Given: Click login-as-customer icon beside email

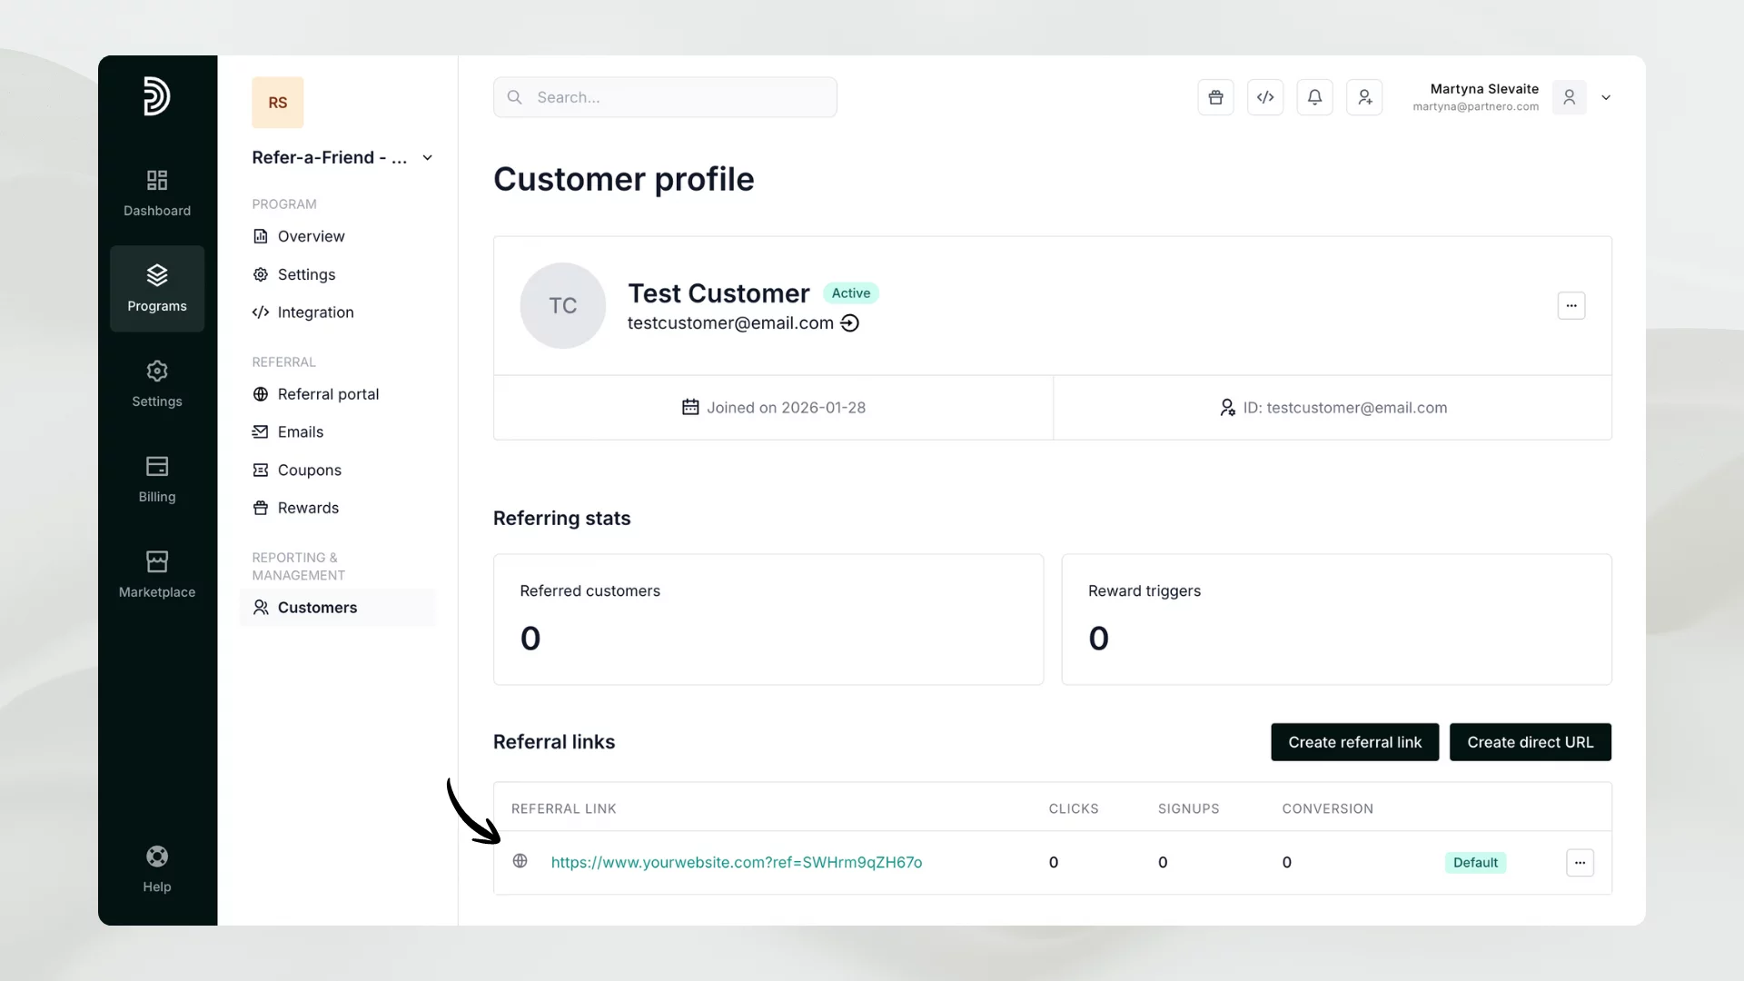Looking at the screenshot, I should (849, 323).
